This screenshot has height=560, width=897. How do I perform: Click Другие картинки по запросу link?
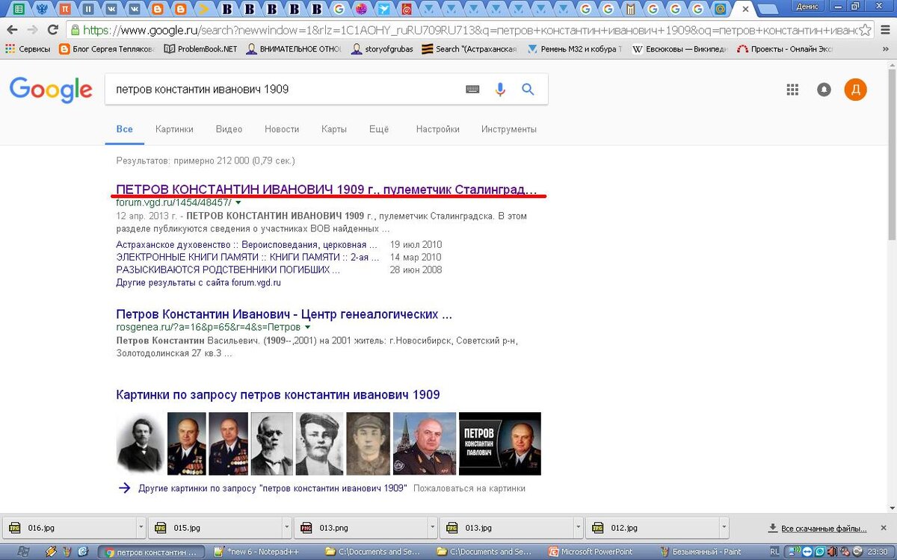coord(272,488)
